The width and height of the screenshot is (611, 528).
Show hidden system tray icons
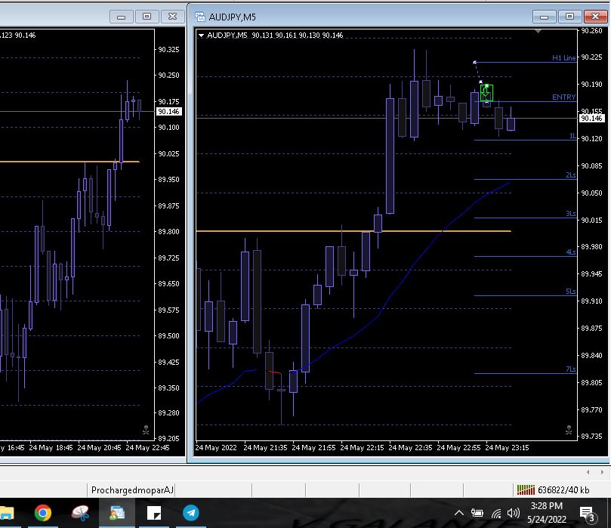pos(459,513)
